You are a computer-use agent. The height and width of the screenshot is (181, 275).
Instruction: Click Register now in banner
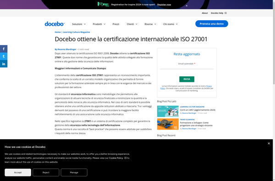point(164,5)
